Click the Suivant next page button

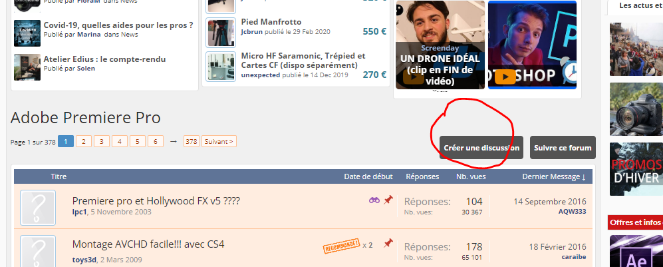coord(219,141)
